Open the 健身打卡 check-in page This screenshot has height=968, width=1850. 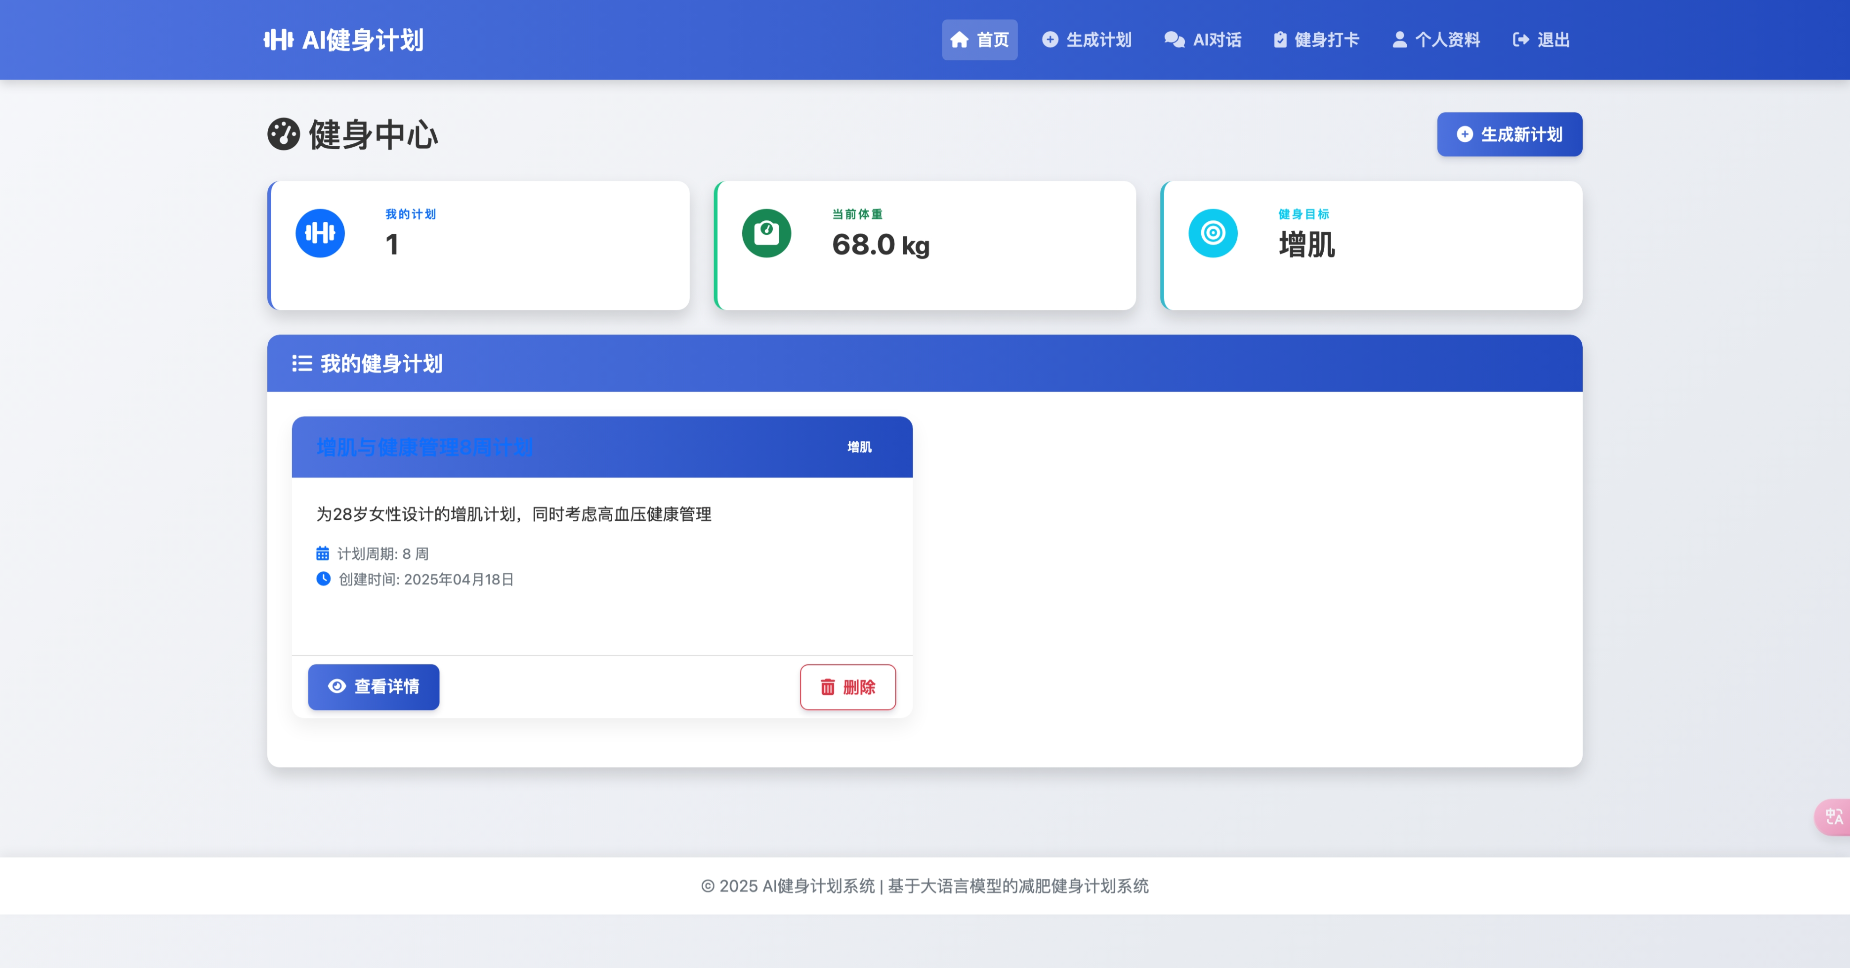(x=1316, y=40)
